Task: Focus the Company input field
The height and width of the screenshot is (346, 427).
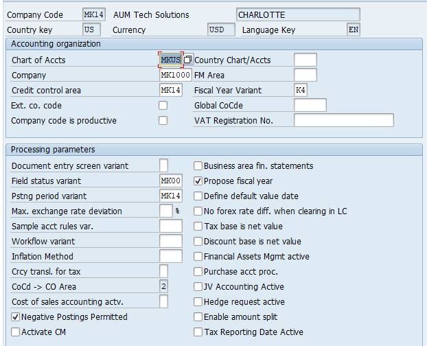Action: (x=175, y=75)
